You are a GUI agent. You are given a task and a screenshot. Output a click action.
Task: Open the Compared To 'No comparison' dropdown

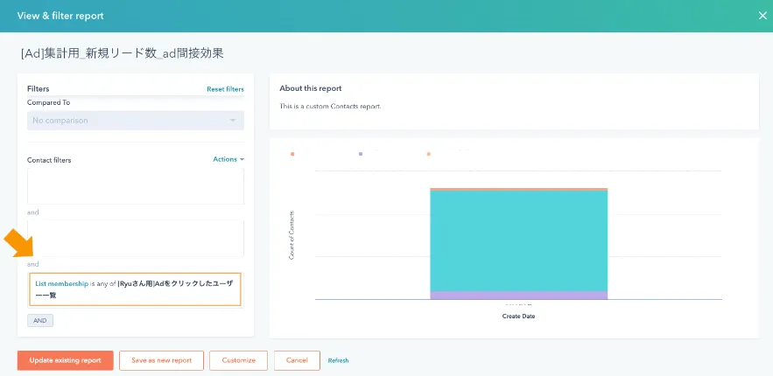tap(135, 121)
